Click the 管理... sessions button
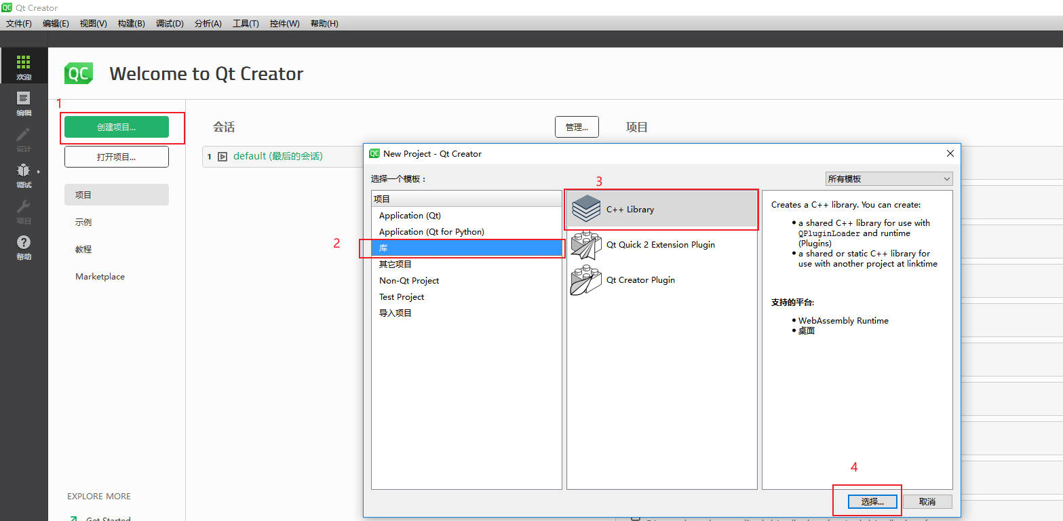1063x521 pixels. coord(577,127)
